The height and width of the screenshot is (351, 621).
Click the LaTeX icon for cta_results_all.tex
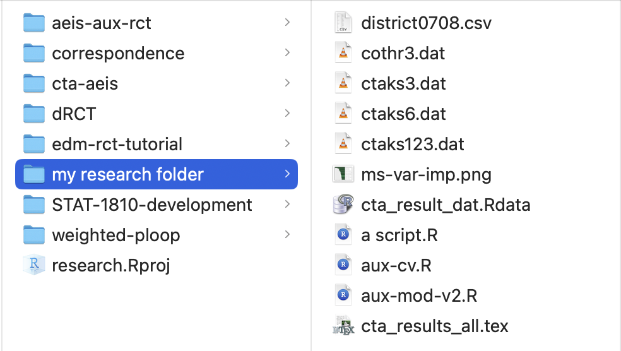pyautogui.click(x=343, y=326)
